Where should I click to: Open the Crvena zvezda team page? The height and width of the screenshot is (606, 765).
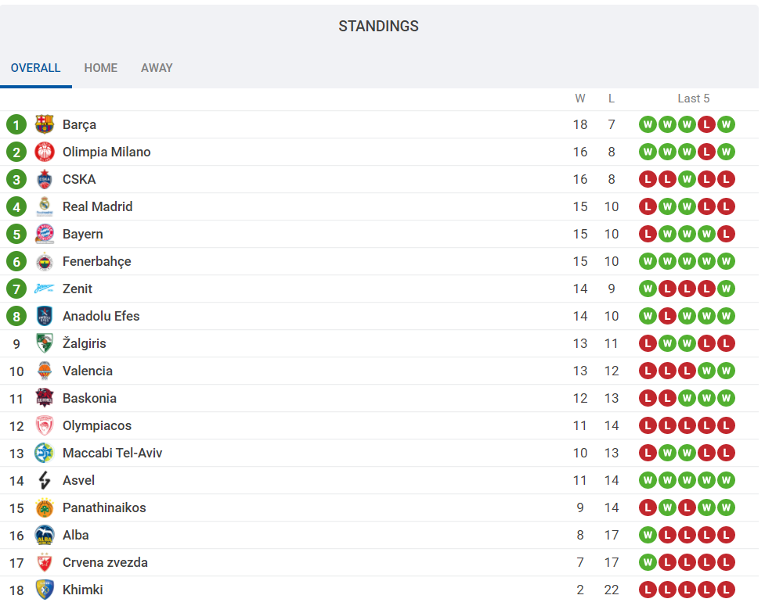pyautogui.click(x=105, y=562)
